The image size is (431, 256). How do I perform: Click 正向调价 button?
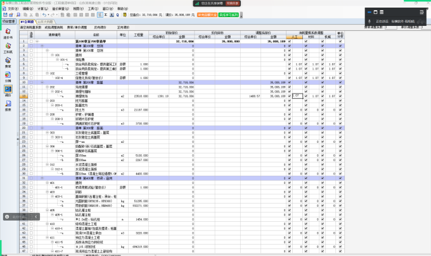[x=123, y=27]
